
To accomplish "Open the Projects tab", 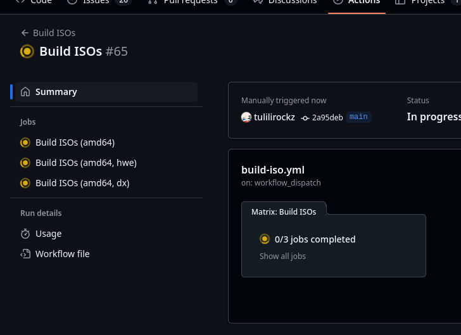I will (427, 2).
